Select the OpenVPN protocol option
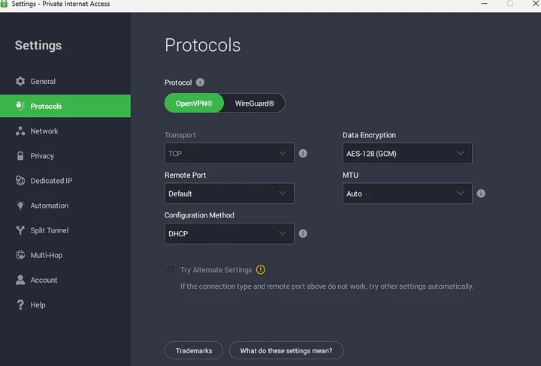Image resolution: width=541 pixels, height=366 pixels. tap(194, 103)
